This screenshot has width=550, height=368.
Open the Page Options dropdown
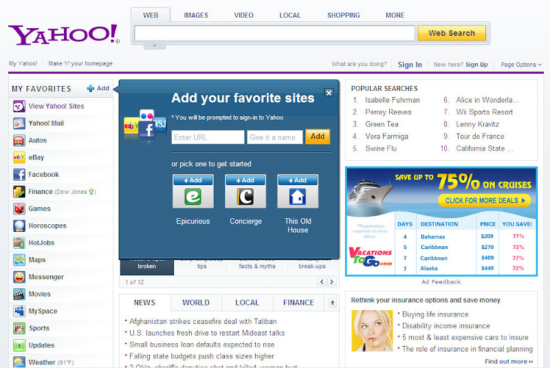521,65
